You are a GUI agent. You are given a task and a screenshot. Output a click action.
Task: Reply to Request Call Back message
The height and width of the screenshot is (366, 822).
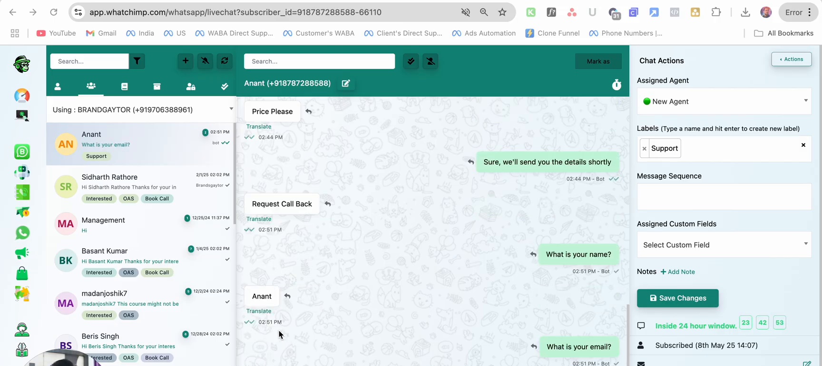[328, 204]
